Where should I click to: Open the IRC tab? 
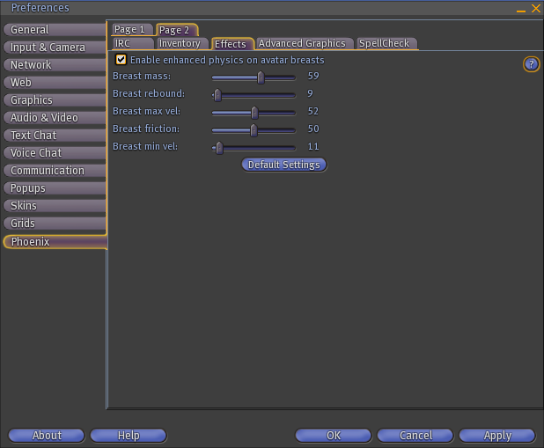point(123,43)
